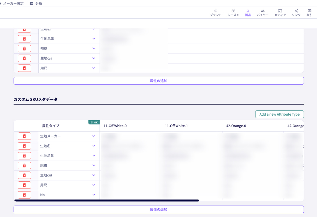This screenshot has width=317, height=217.
Task: Click the horizontal scrollbar of the SKU table
Action: (107, 201)
